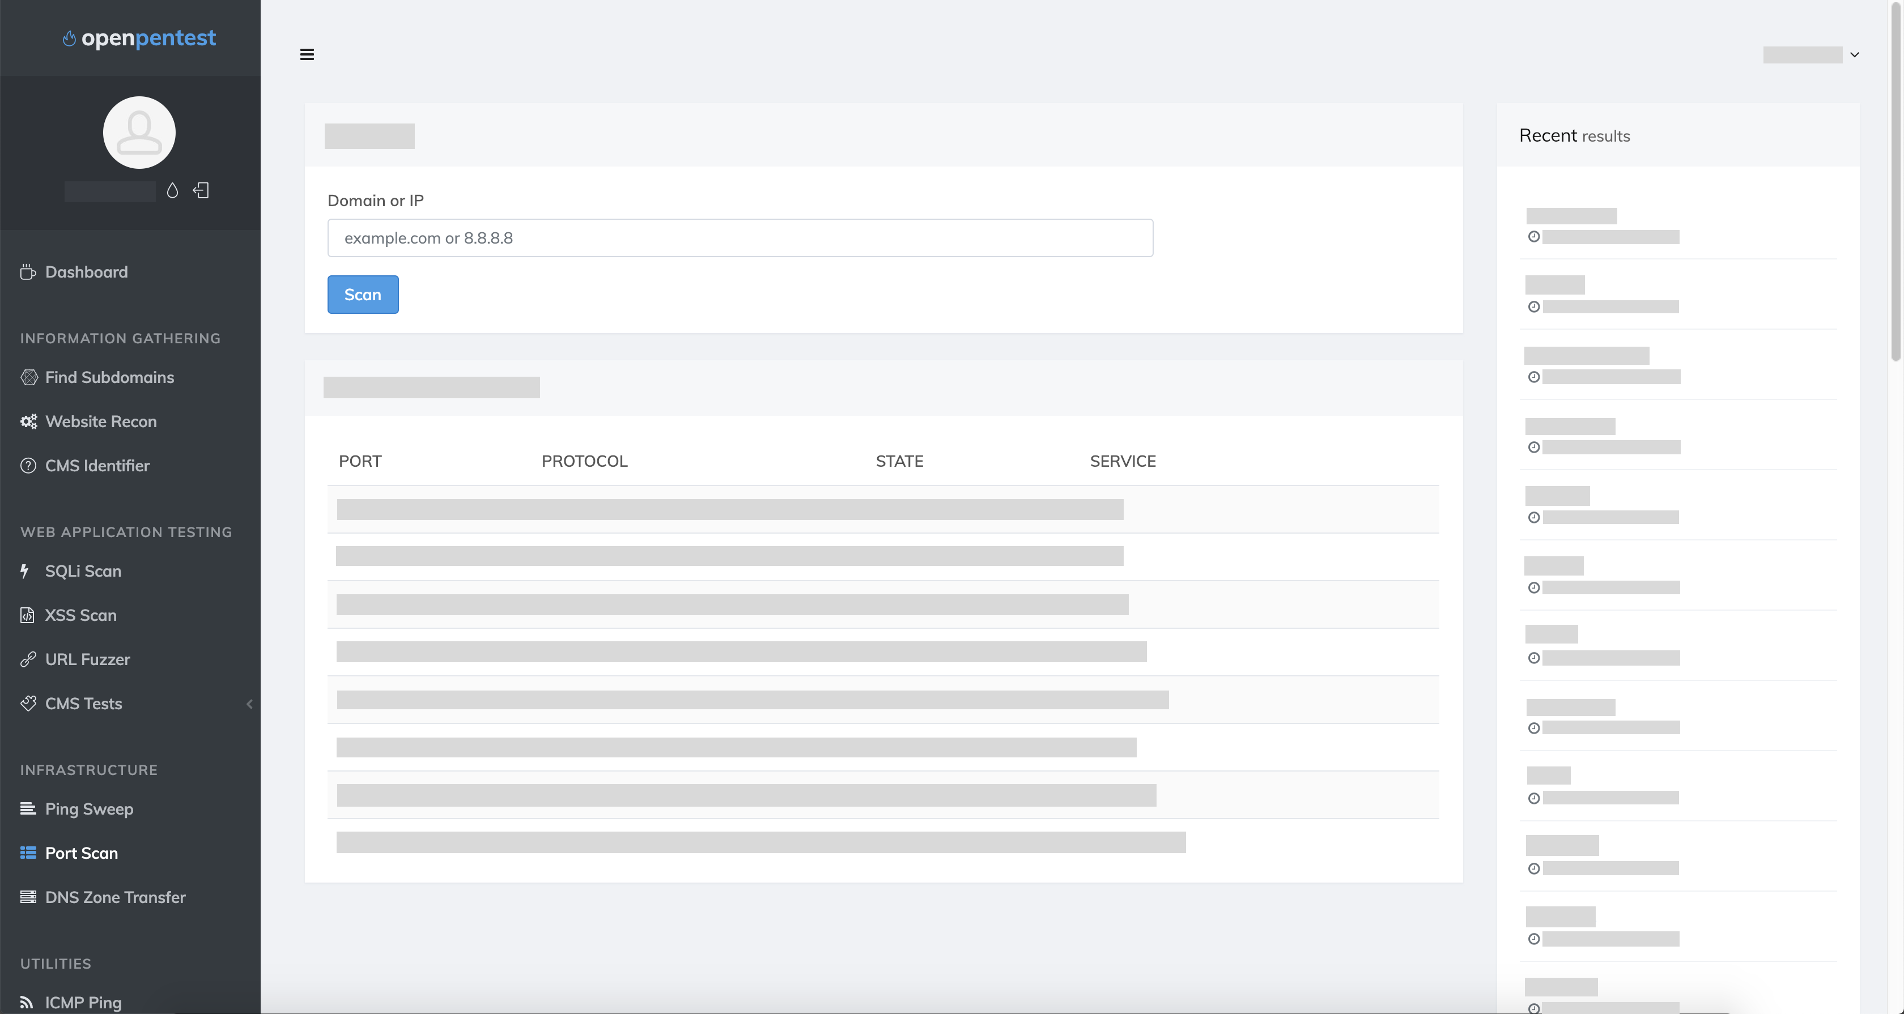The height and width of the screenshot is (1014, 1904).
Task: Click the XSS Scan icon in sidebar
Action: 27,614
